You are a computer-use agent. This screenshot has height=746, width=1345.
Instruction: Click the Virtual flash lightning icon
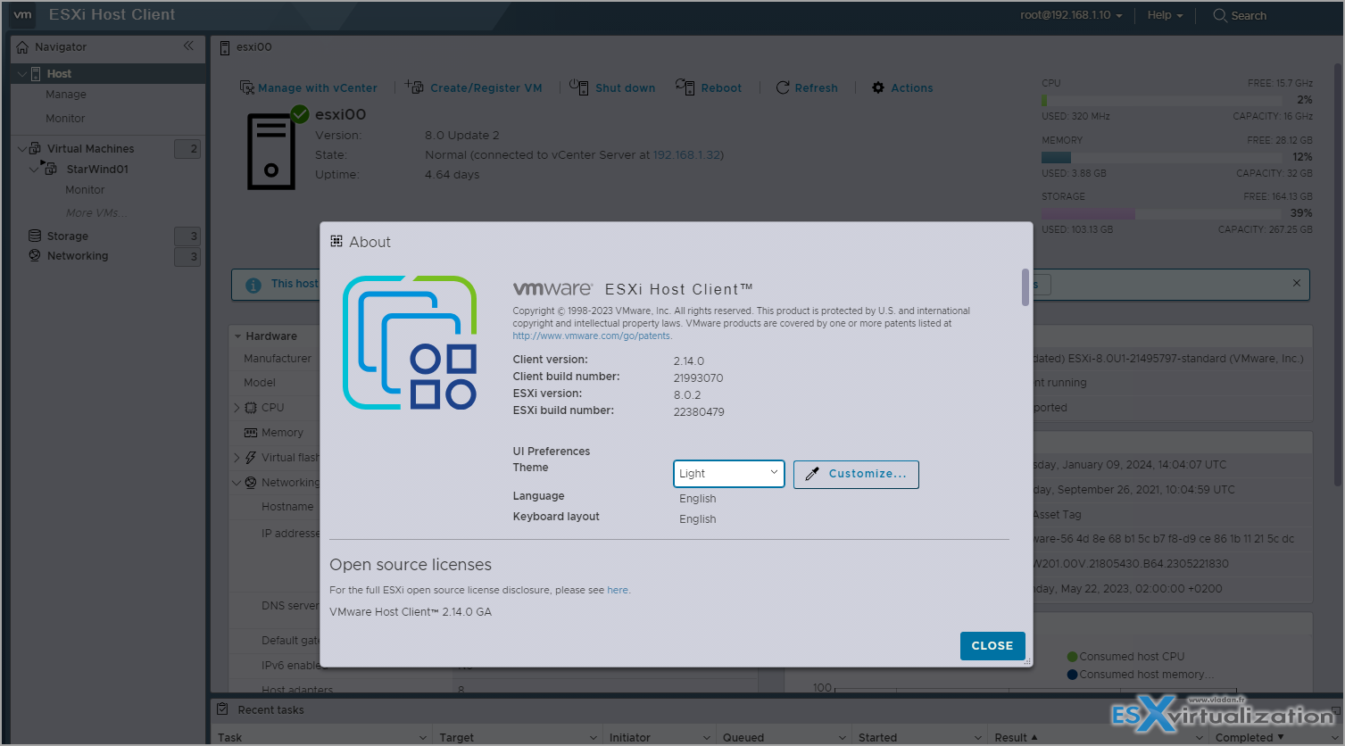pyautogui.click(x=251, y=458)
